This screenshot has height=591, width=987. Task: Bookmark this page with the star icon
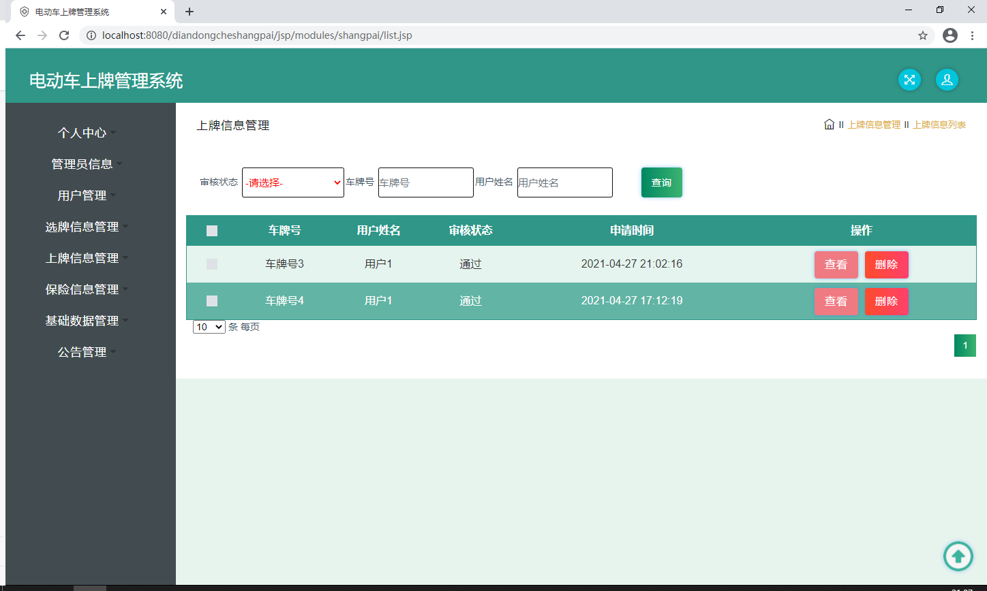(x=923, y=35)
